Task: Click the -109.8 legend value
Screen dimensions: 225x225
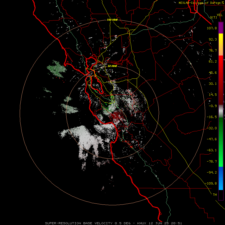Action: click(x=211, y=183)
